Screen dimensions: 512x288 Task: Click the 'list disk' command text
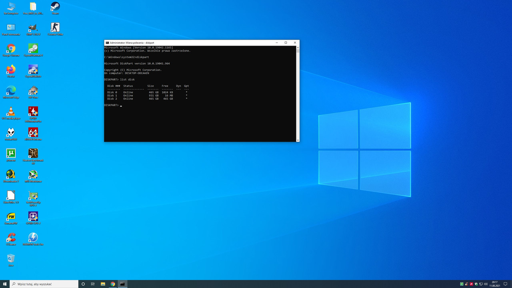[x=127, y=80]
